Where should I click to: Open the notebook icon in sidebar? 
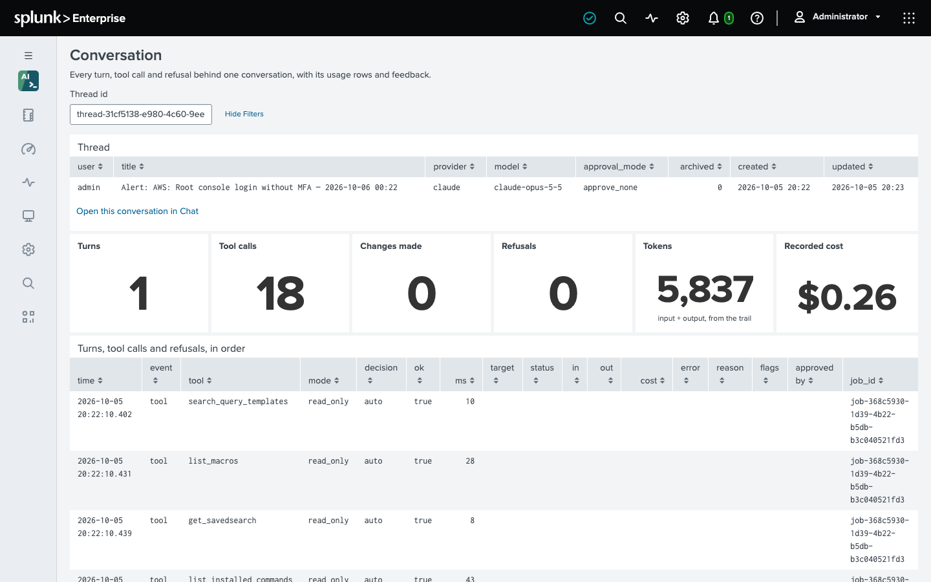(x=28, y=115)
